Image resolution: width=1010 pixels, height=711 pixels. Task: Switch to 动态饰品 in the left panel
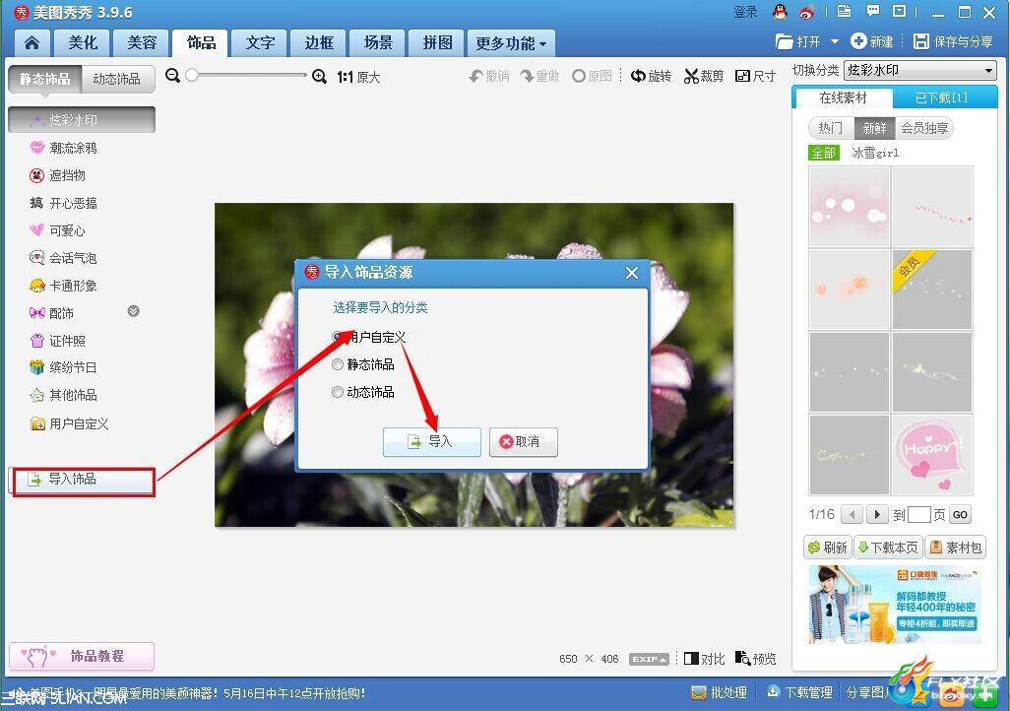tap(116, 79)
